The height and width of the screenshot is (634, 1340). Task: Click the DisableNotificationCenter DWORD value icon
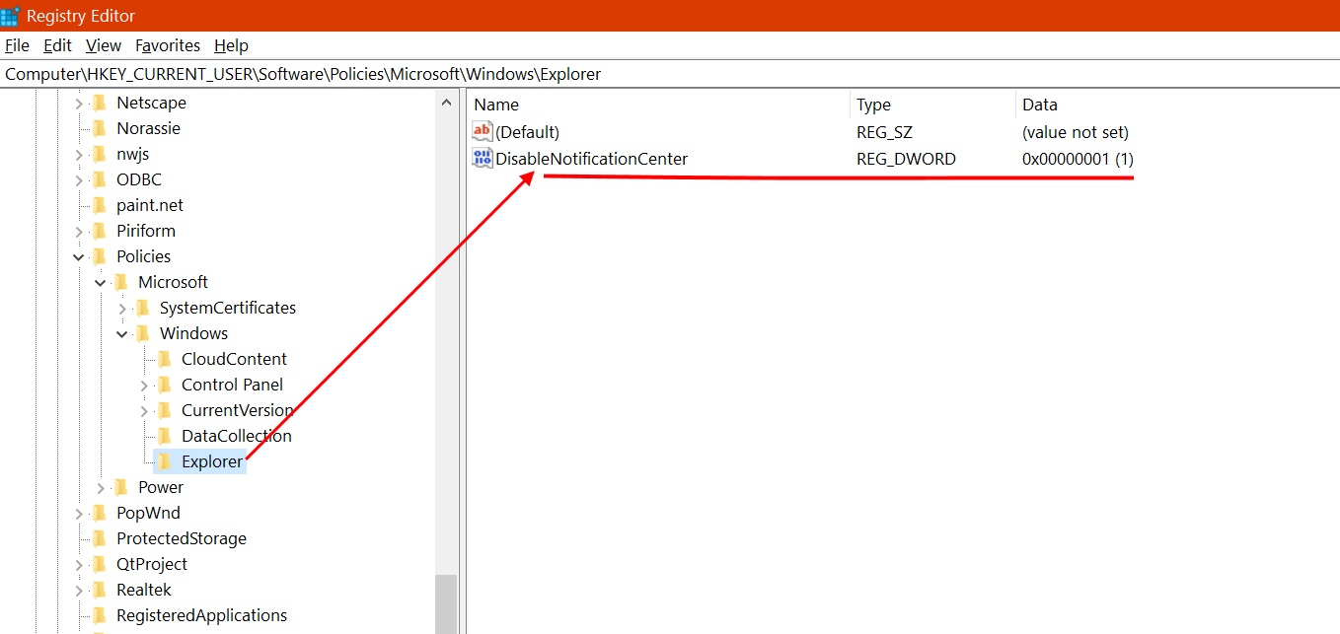tap(483, 159)
